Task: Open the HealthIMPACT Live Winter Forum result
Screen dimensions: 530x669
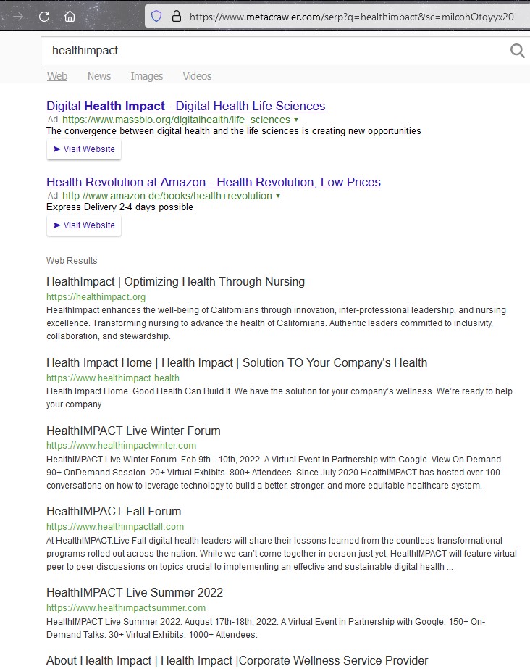Action: click(x=133, y=431)
